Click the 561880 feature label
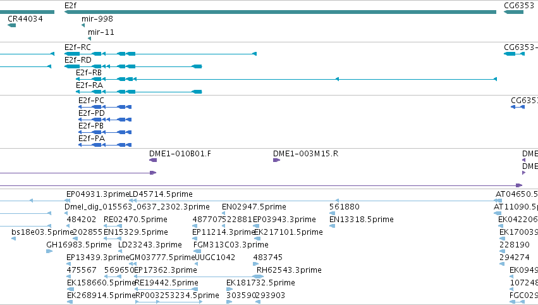Viewport: 538px width, 305px height. click(x=345, y=207)
